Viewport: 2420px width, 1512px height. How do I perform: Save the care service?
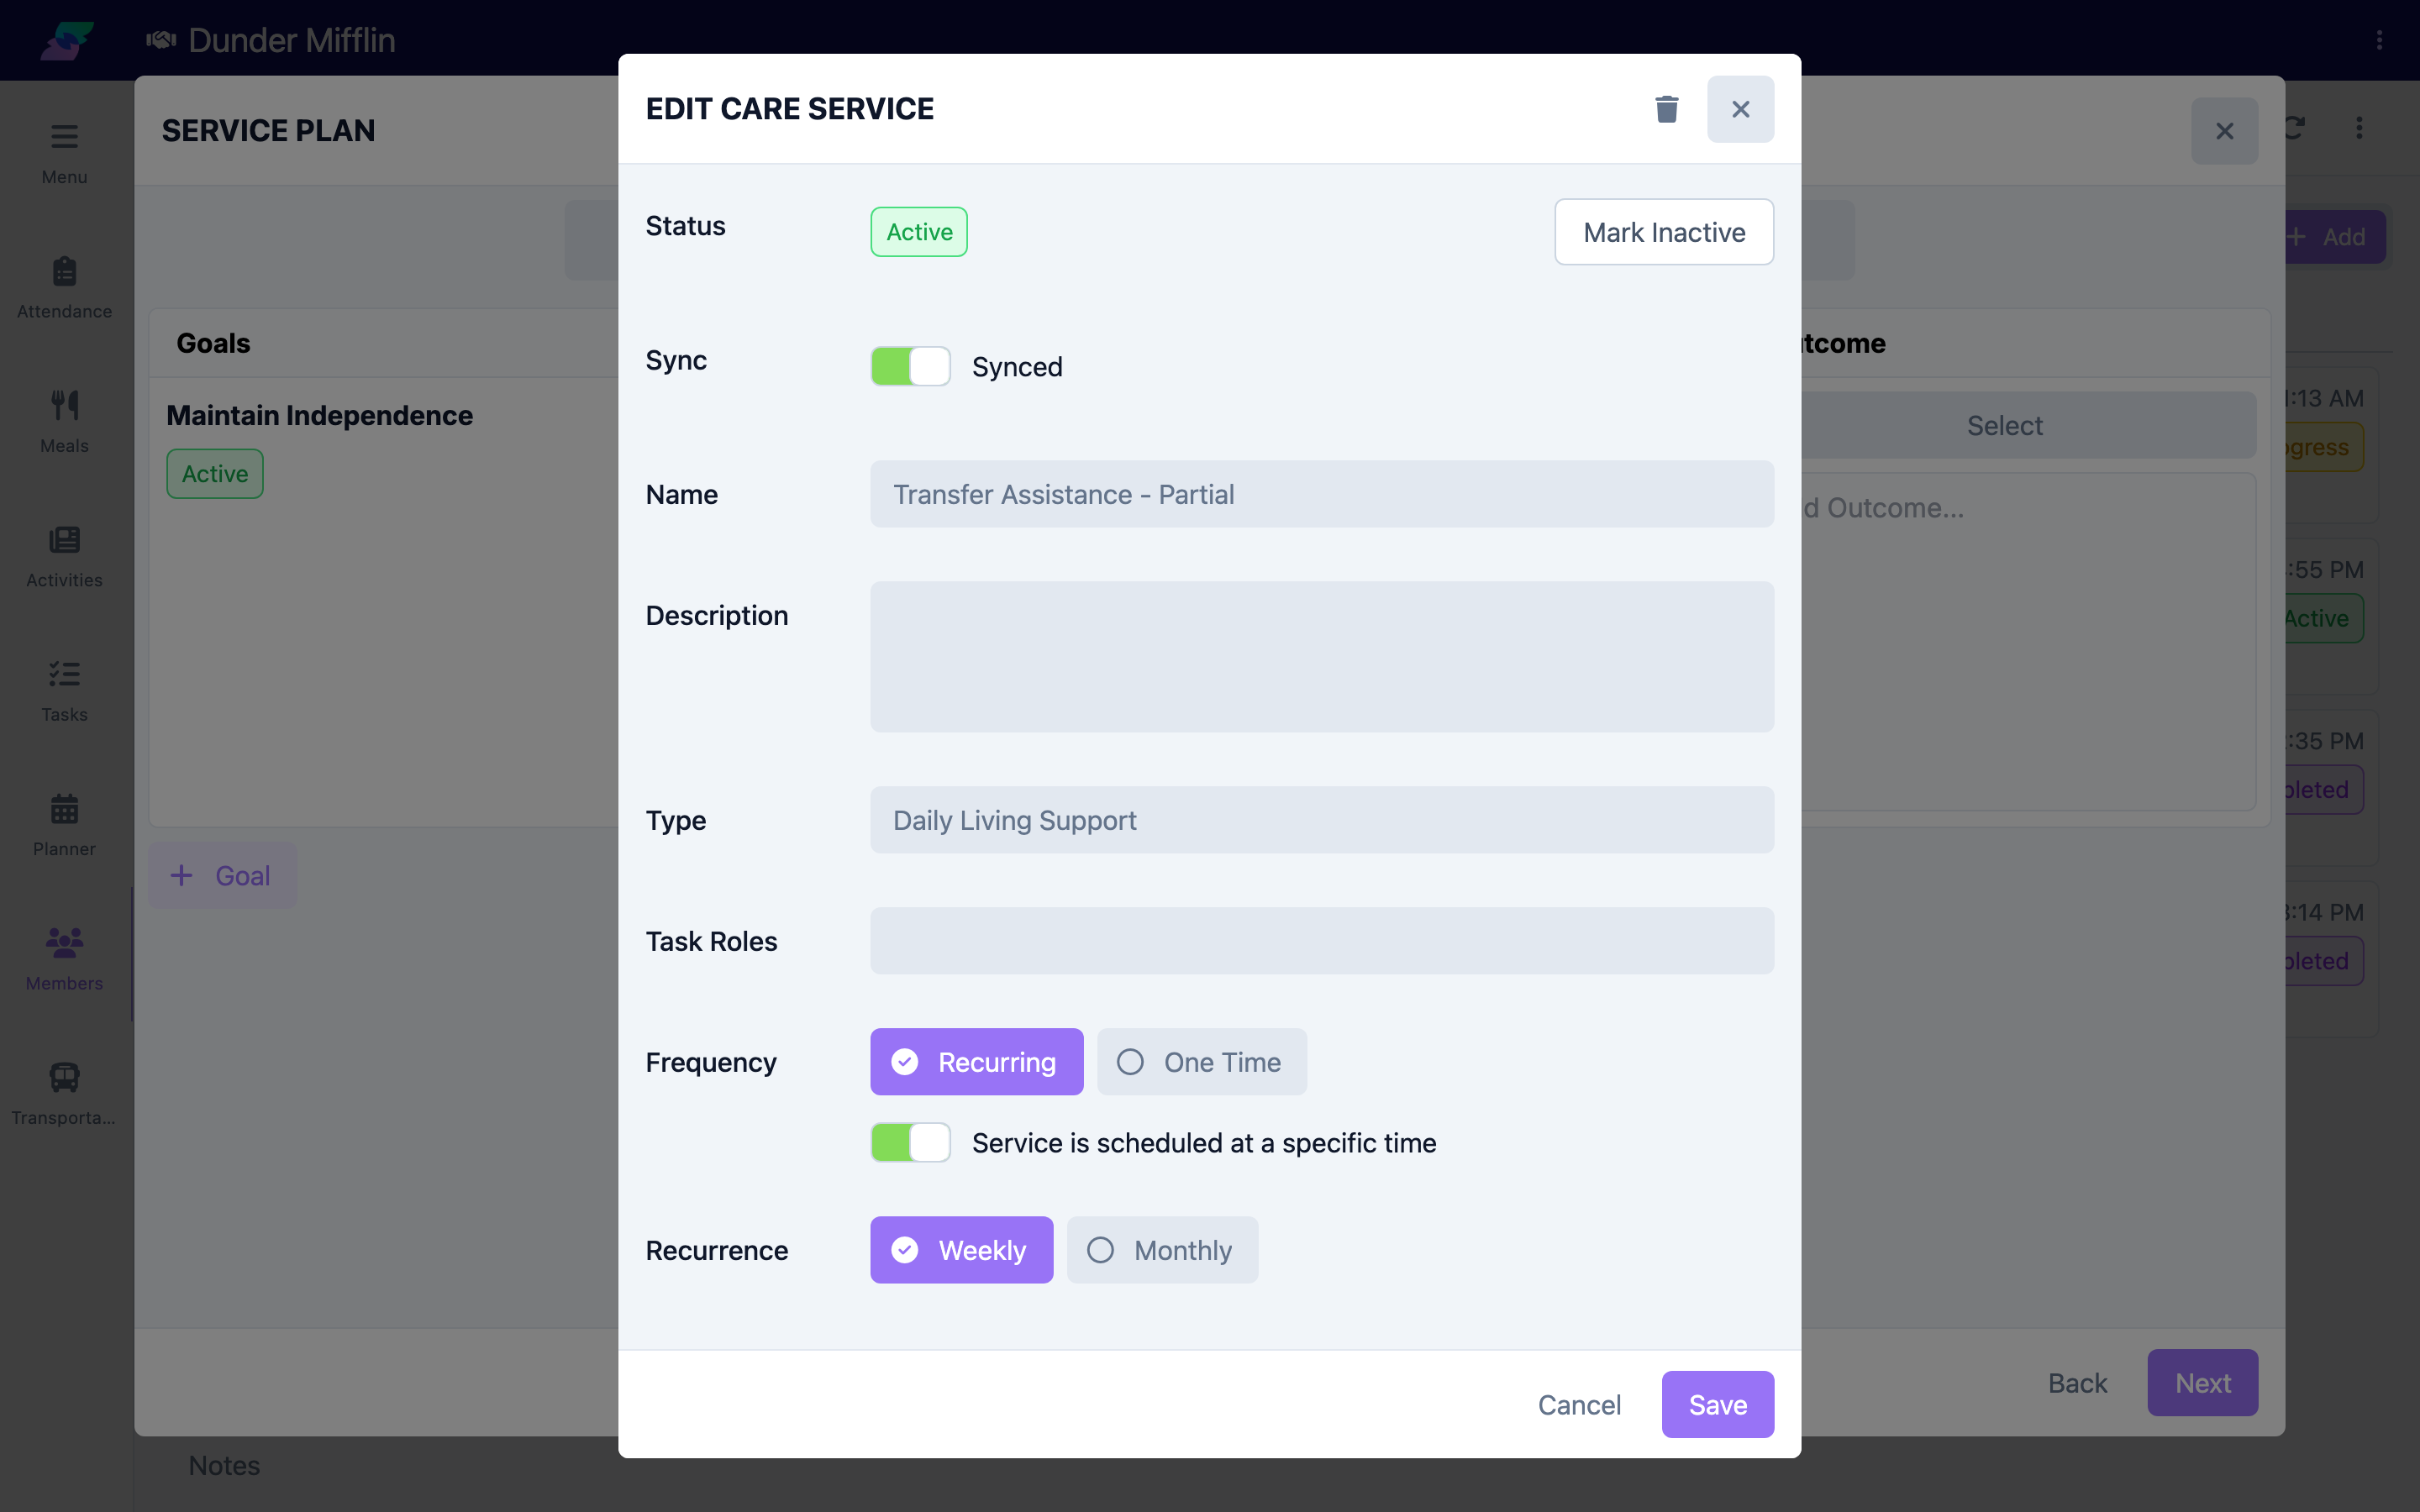click(x=1718, y=1404)
